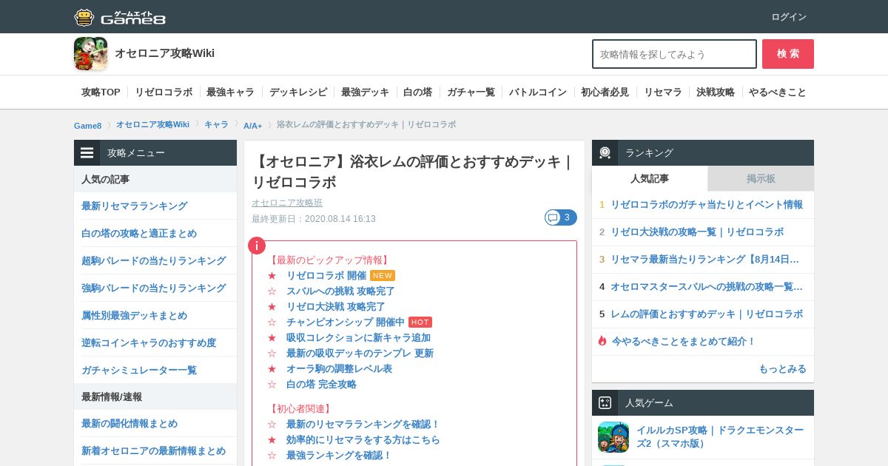Open the やるべきこと nav item

pyautogui.click(x=778, y=92)
